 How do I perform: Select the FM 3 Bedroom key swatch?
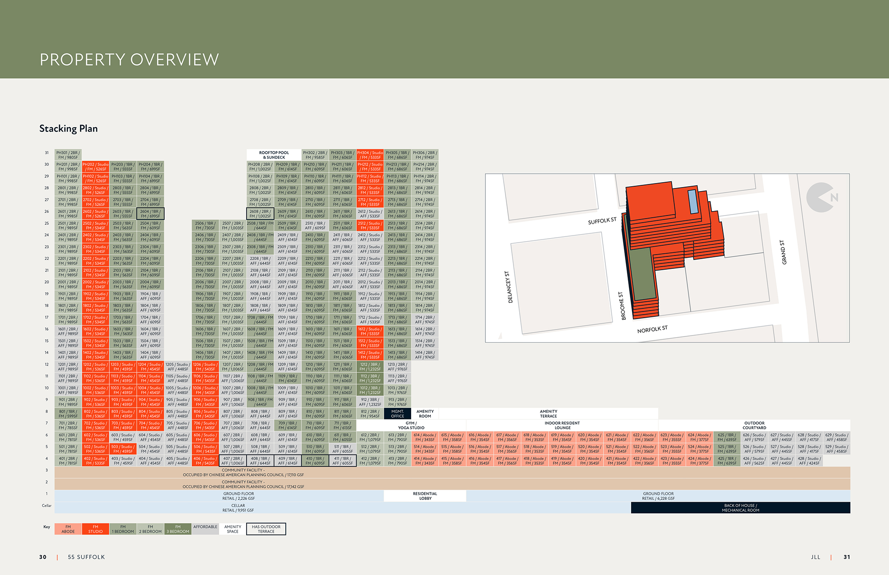pyautogui.click(x=178, y=529)
